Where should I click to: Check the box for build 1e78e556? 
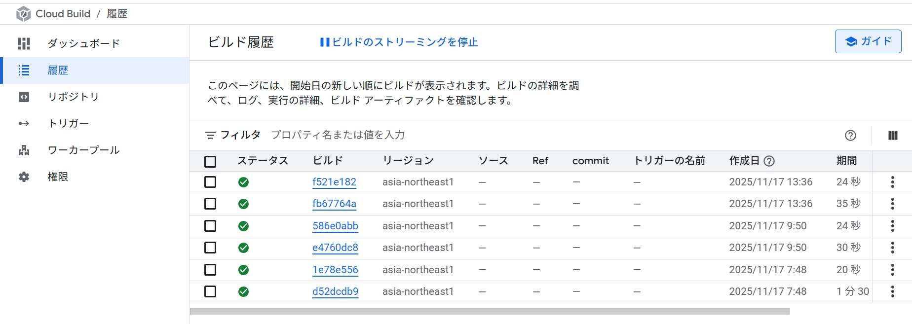point(210,270)
